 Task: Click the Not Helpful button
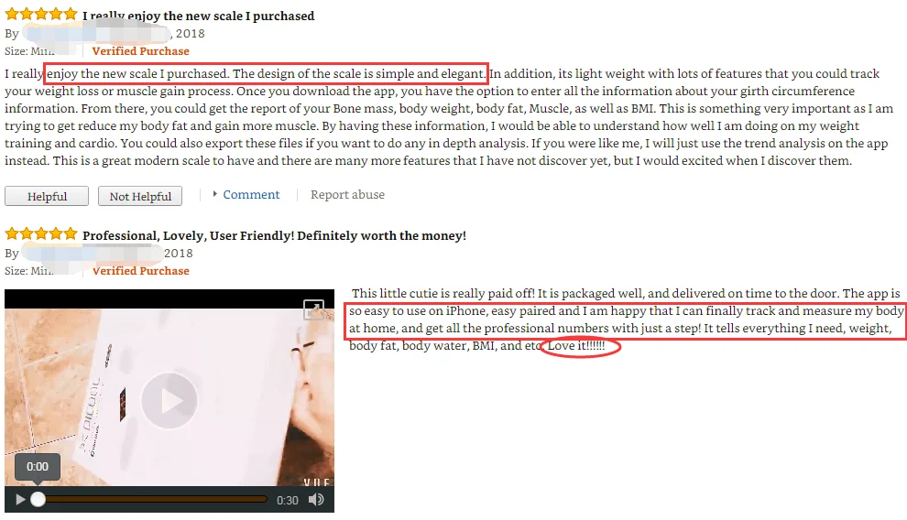140,196
